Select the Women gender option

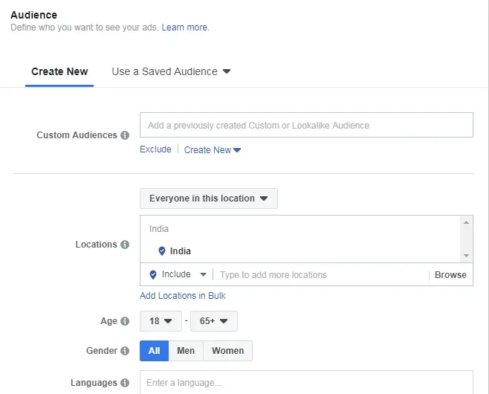point(227,351)
